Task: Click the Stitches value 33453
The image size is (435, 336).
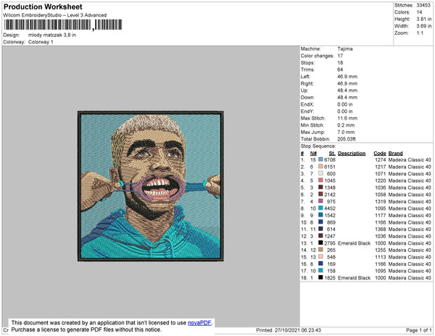Action: (423, 5)
